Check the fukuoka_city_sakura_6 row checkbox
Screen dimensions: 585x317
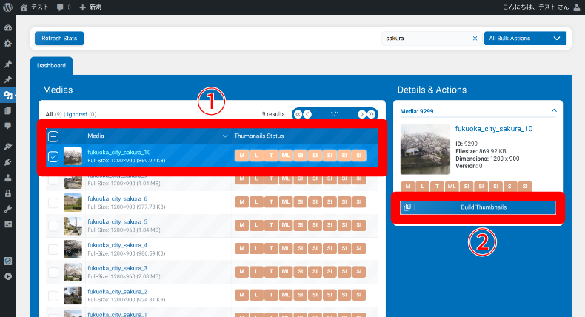(x=53, y=202)
